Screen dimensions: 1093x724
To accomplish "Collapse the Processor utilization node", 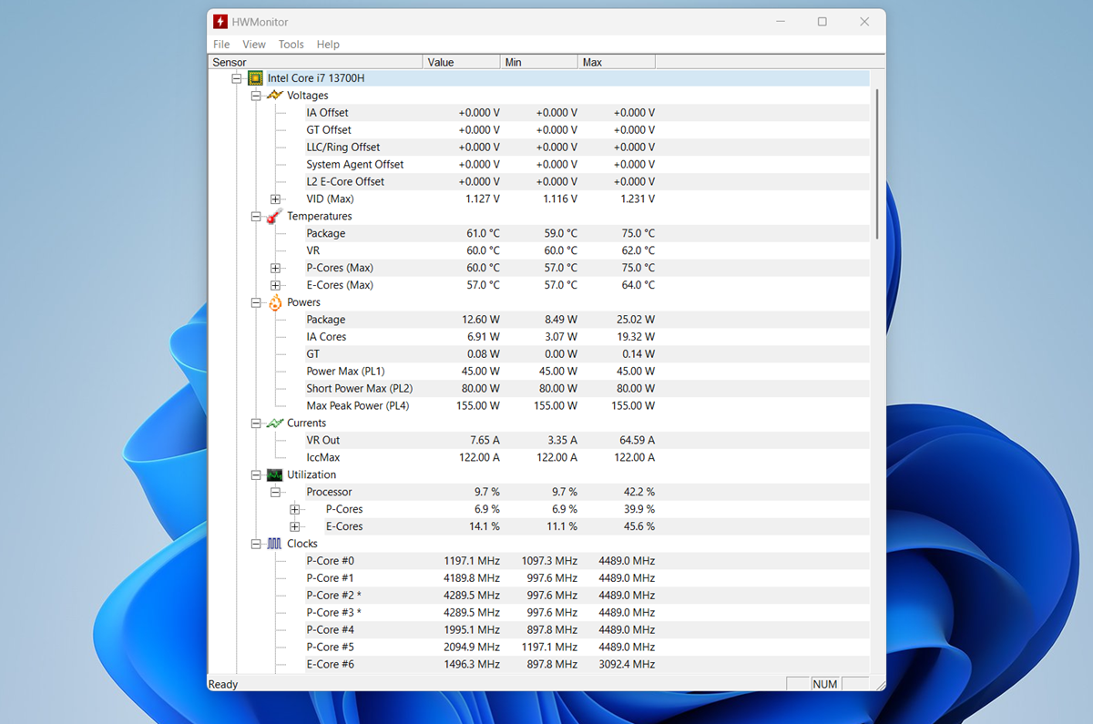I will (275, 493).
